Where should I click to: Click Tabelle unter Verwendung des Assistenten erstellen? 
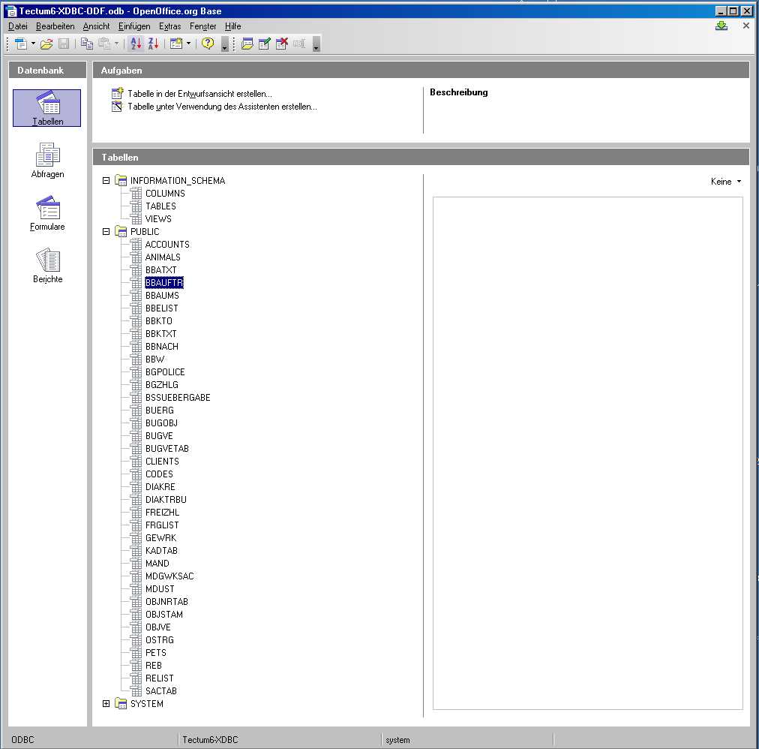(222, 107)
